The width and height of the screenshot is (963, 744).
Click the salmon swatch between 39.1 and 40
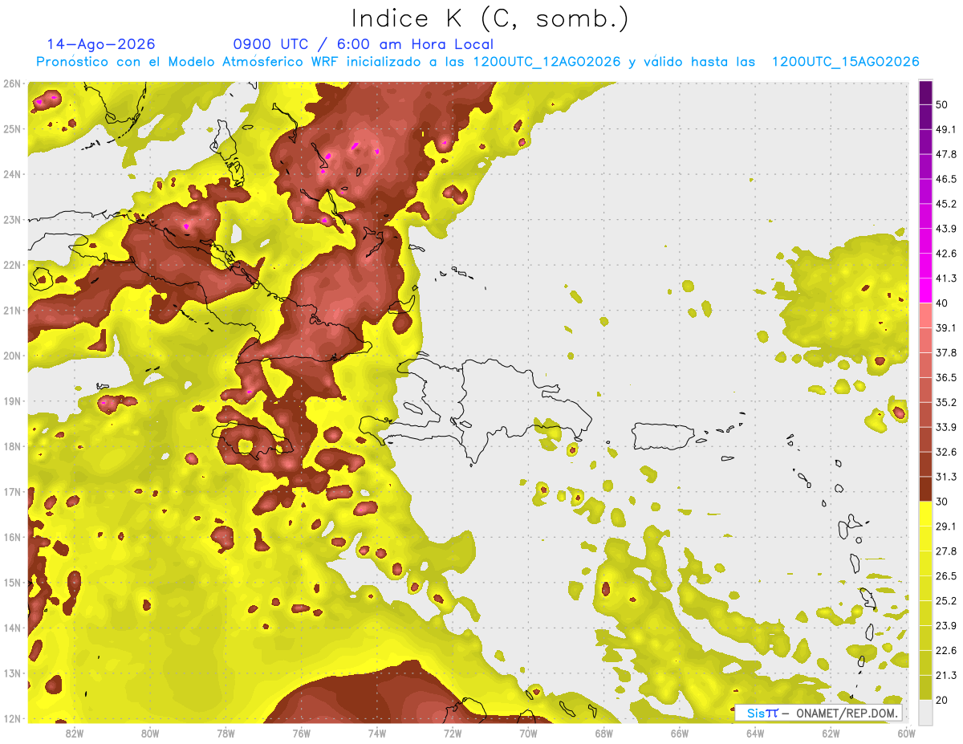[925, 315]
